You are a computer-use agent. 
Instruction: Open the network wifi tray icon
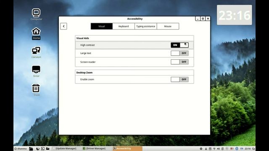coord(214,149)
